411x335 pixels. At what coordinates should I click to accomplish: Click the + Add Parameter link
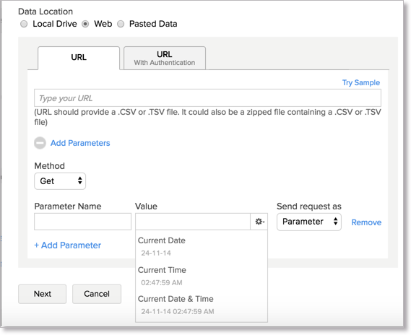tap(68, 245)
